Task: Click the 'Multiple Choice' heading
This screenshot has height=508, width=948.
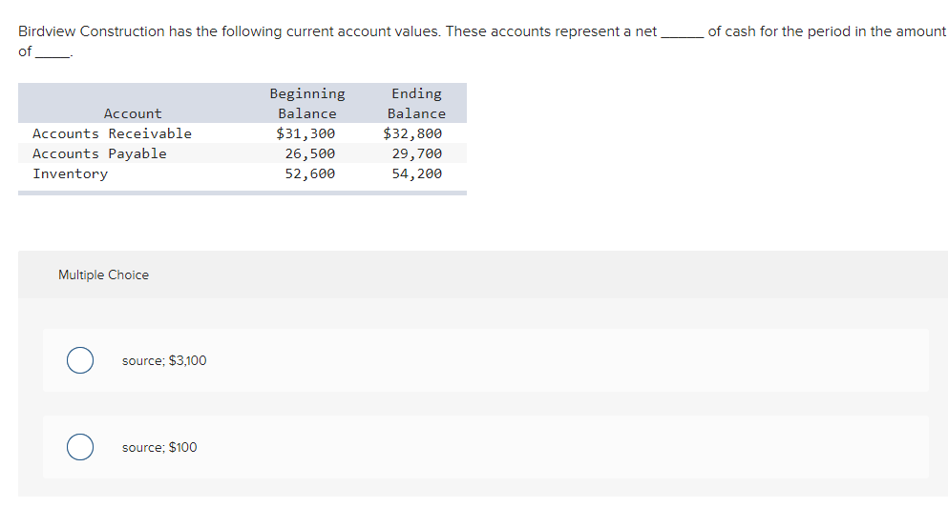Action: pos(103,275)
